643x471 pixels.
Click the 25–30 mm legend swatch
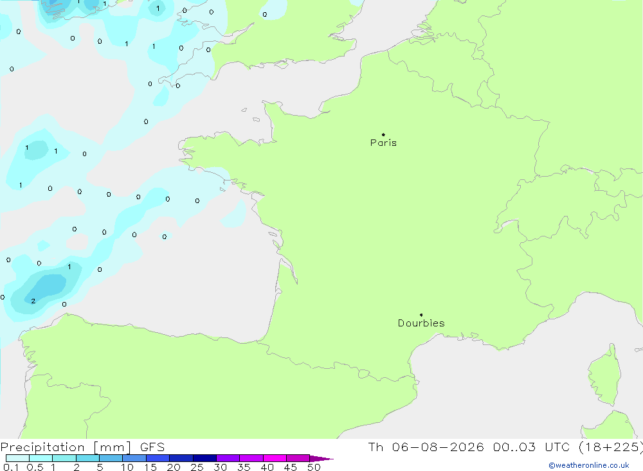coord(204,458)
